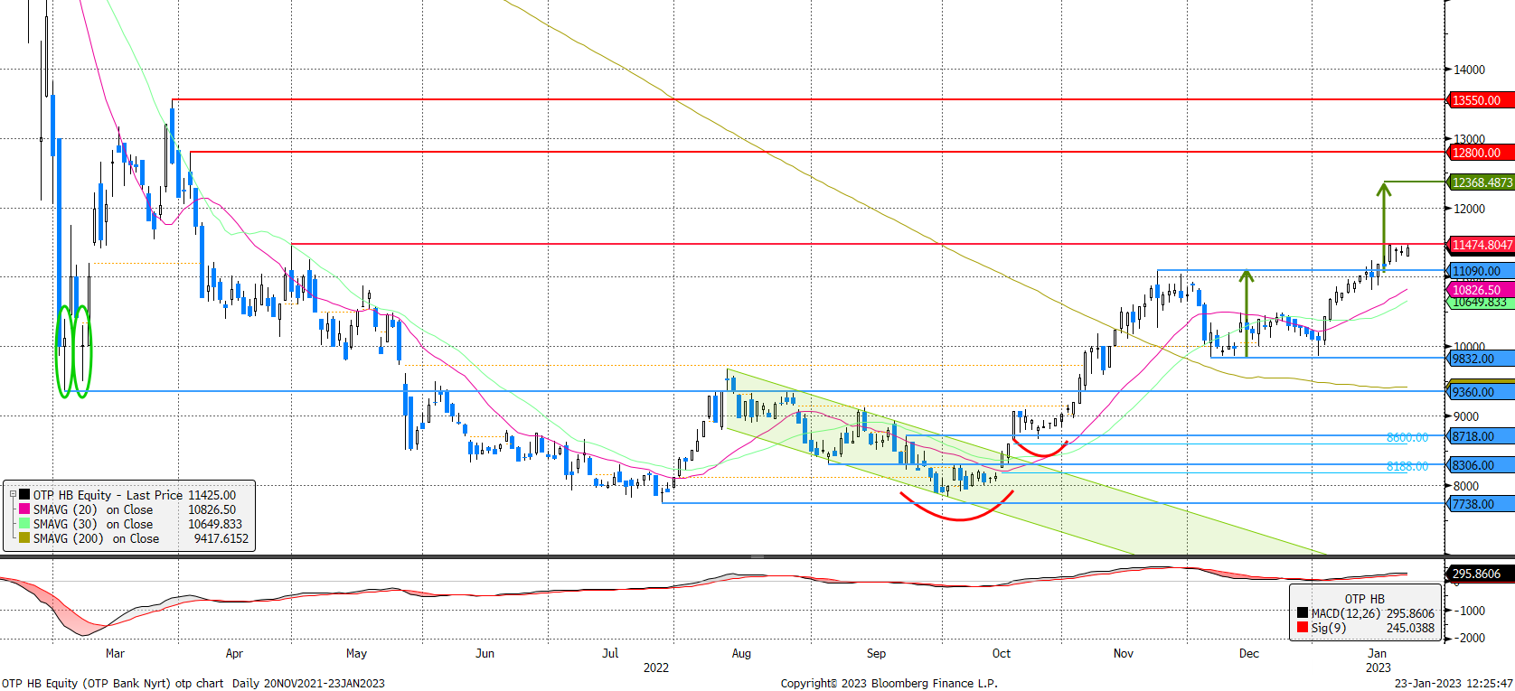This screenshot has width=1515, height=691.
Task: Click the black OTP HB Equity color swatch
Action: (x=24, y=495)
